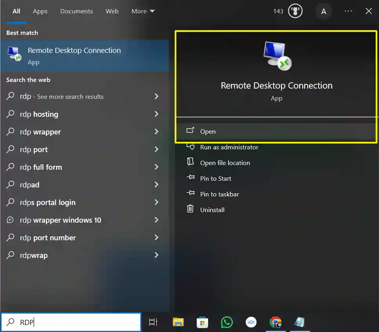This screenshot has width=379, height=332.
Task: Click the Pin to taskbar pin icon
Action: [x=190, y=193]
